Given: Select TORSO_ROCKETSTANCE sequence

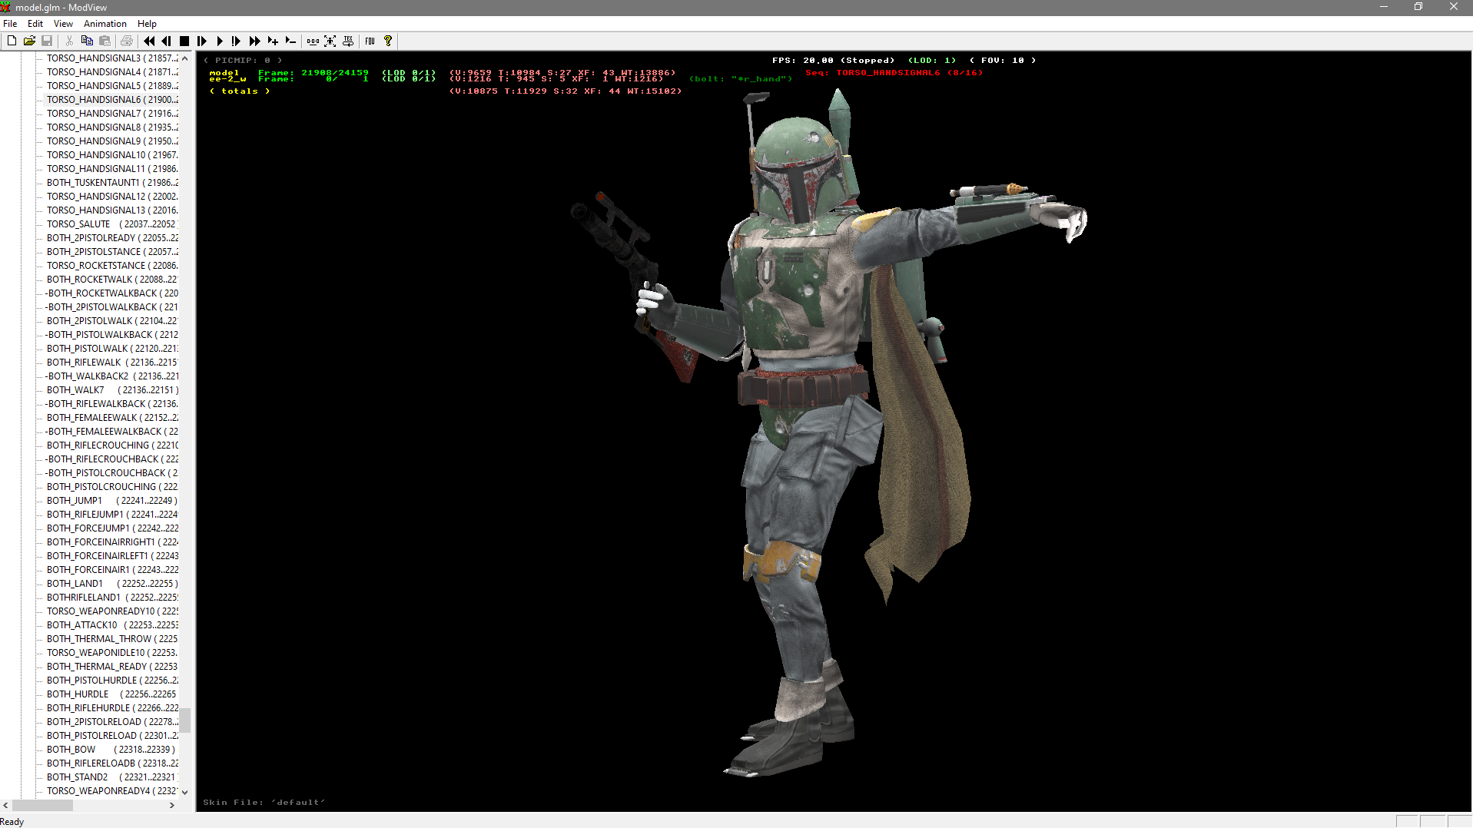Looking at the screenshot, I should pyautogui.click(x=112, y=266).
